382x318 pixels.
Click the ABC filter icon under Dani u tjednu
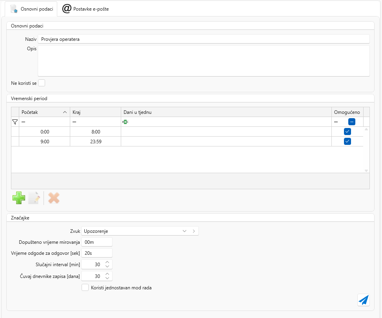click(x=125, y=122)
